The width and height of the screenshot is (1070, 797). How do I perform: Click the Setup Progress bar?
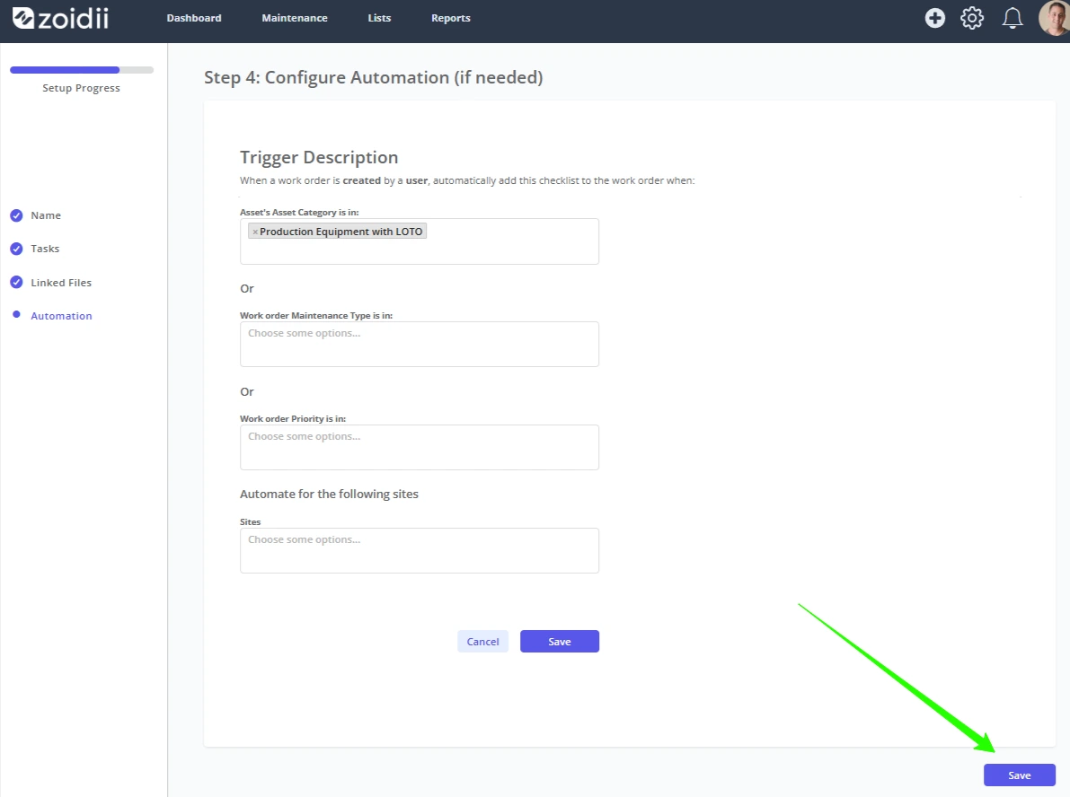tap(81, 69)
